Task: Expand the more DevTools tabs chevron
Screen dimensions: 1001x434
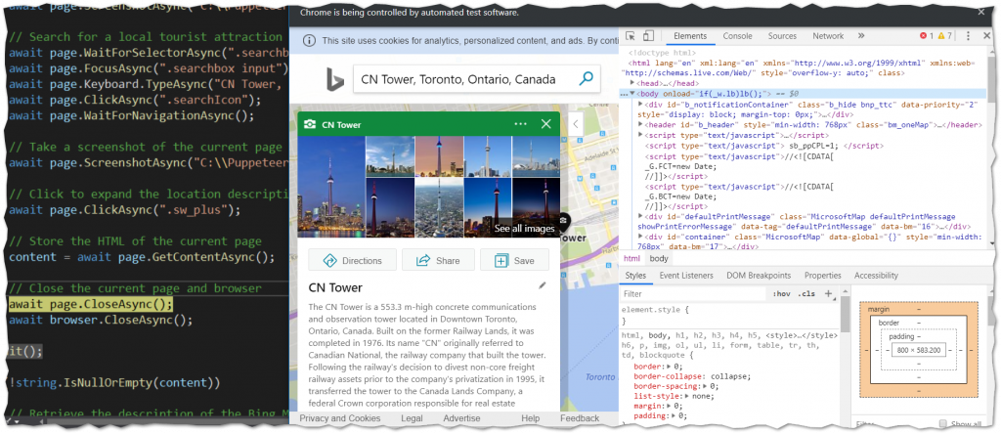Action: (x=861, y=36)
